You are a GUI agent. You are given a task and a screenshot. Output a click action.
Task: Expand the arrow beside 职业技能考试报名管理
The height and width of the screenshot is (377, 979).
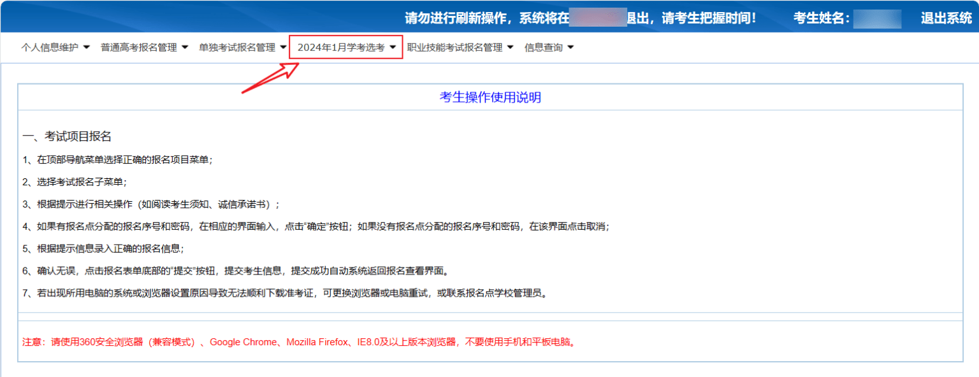(x=509, y=47)
